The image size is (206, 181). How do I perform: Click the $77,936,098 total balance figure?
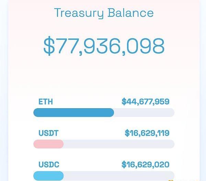click(104, 46)
